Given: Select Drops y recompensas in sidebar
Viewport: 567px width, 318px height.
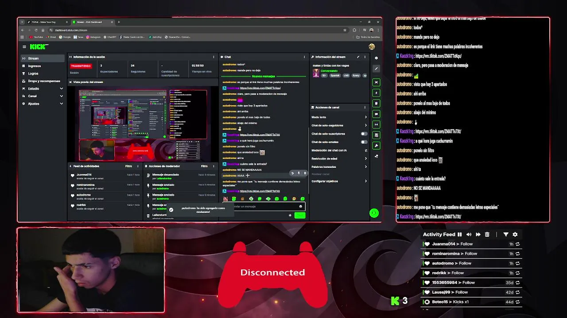Looking at the screenshot, I should coord(43,81).
